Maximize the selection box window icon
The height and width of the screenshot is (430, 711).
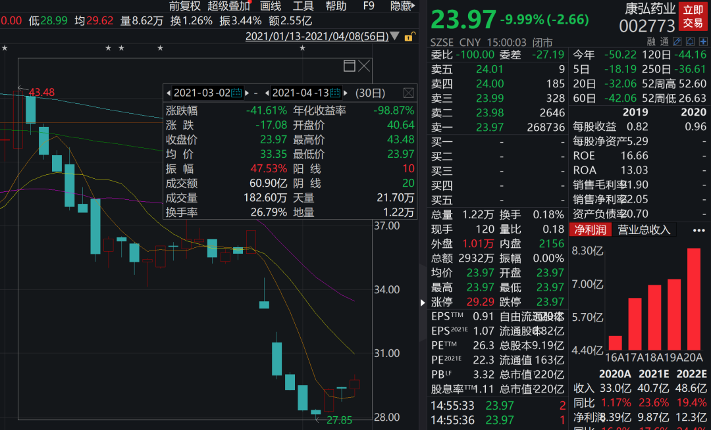350,66
